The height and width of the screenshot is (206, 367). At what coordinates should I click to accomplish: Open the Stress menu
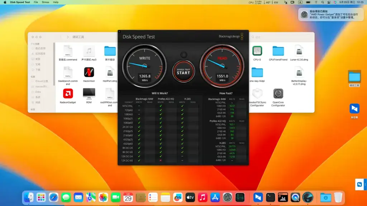46,2
